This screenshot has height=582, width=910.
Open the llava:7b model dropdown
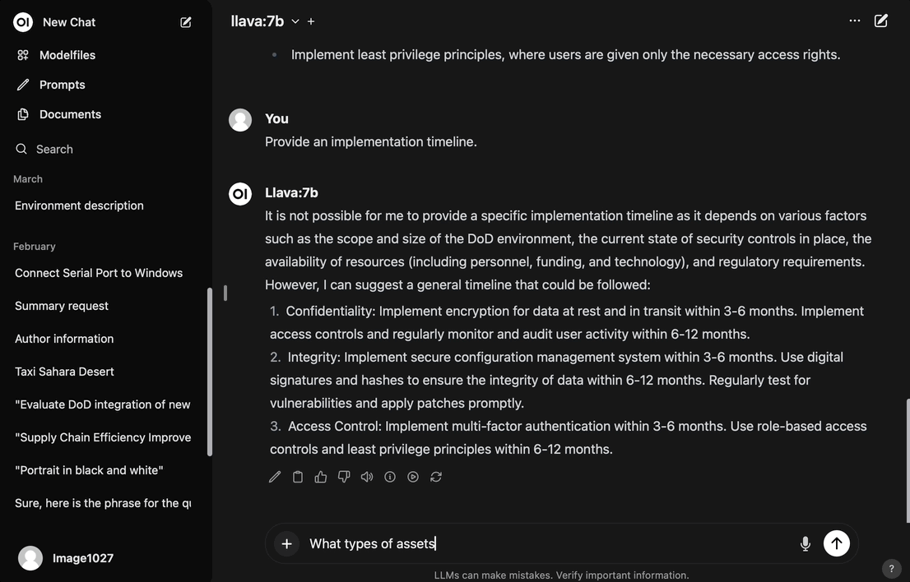pos(265,21)
